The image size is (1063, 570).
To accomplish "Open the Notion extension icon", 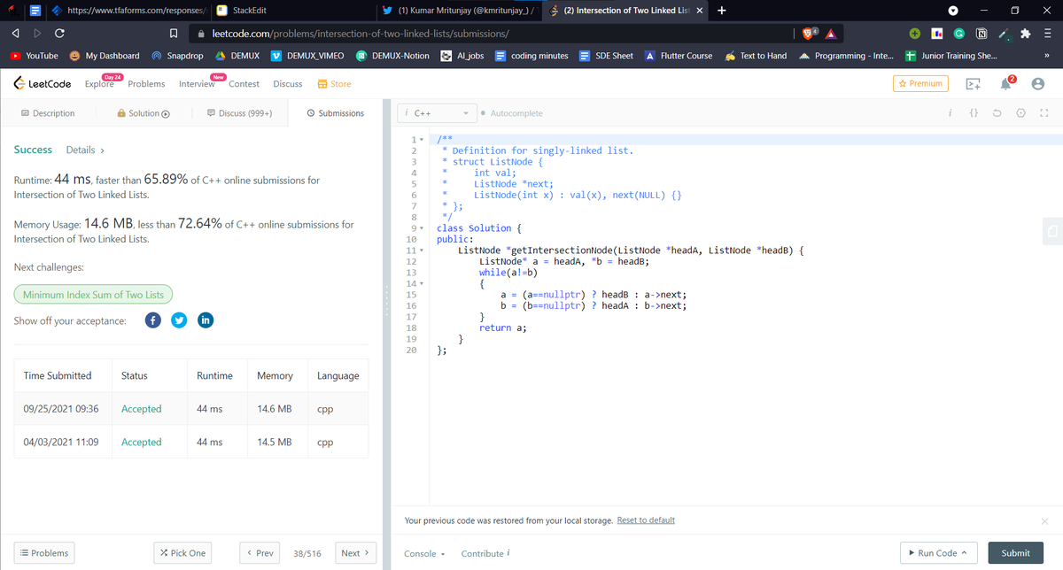I will tap(981, 33).
